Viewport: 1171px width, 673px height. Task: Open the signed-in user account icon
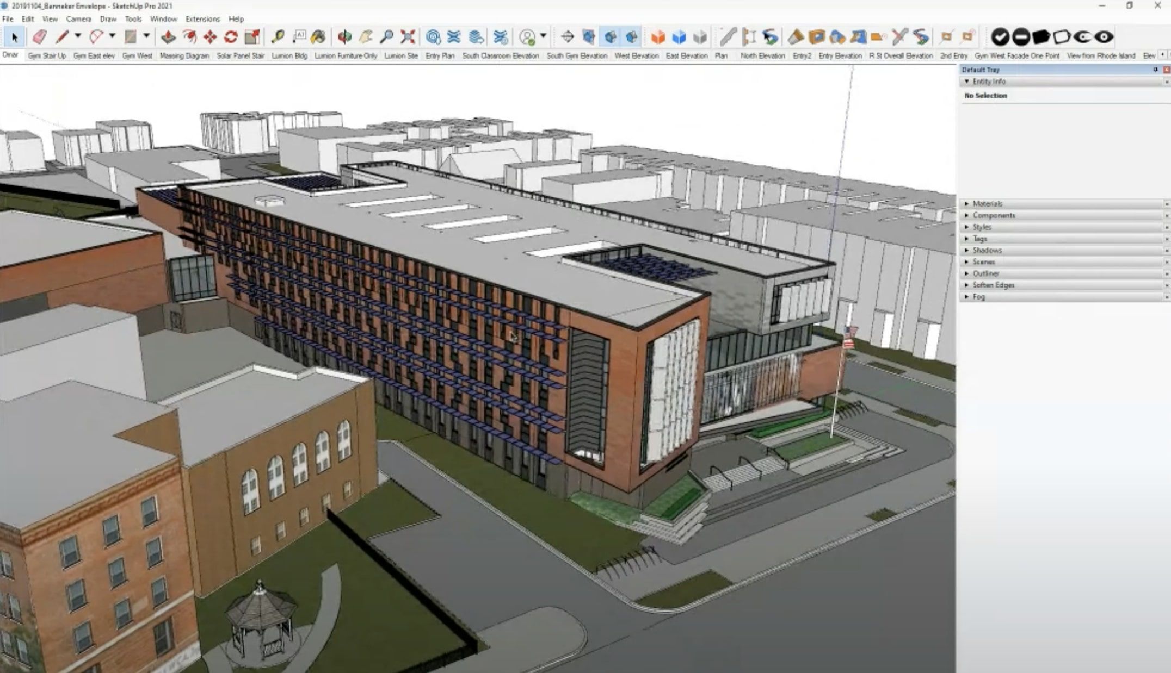pos(527,37)
